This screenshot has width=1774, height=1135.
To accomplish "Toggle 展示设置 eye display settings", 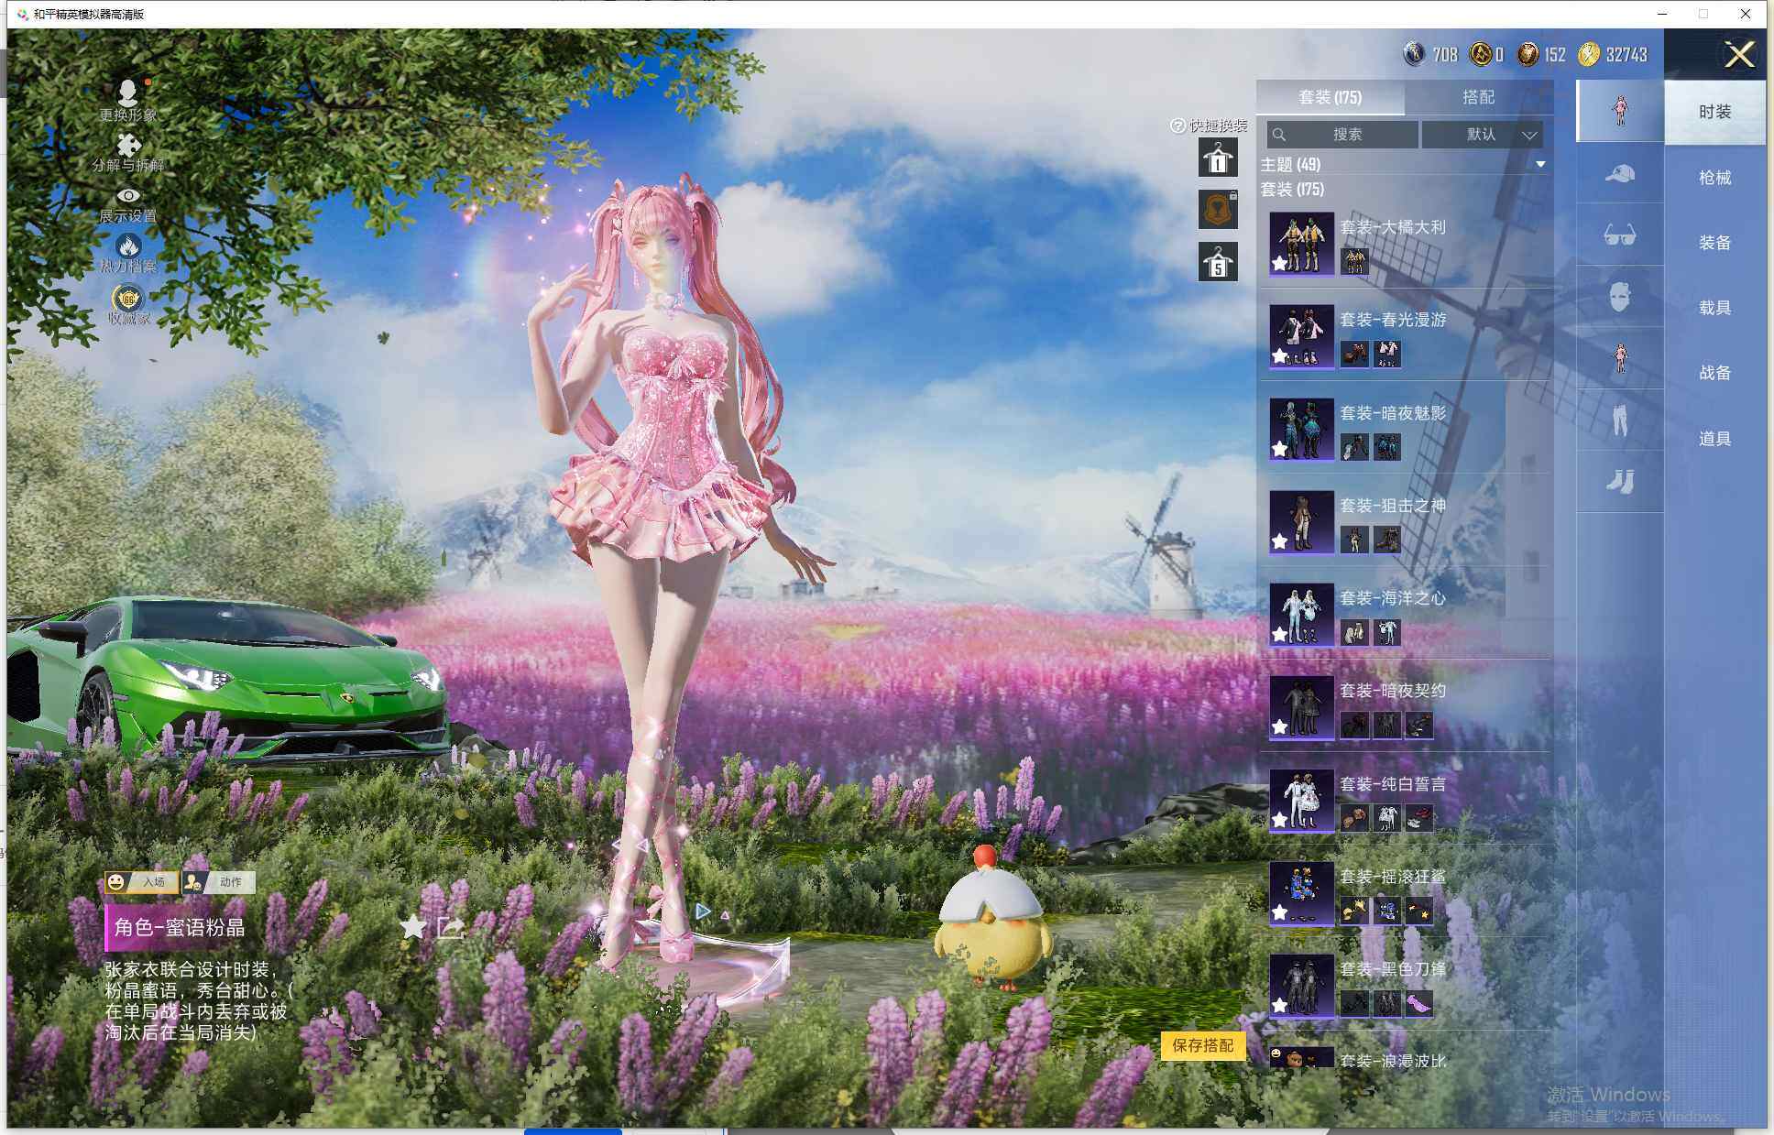I will pos(128,195).
